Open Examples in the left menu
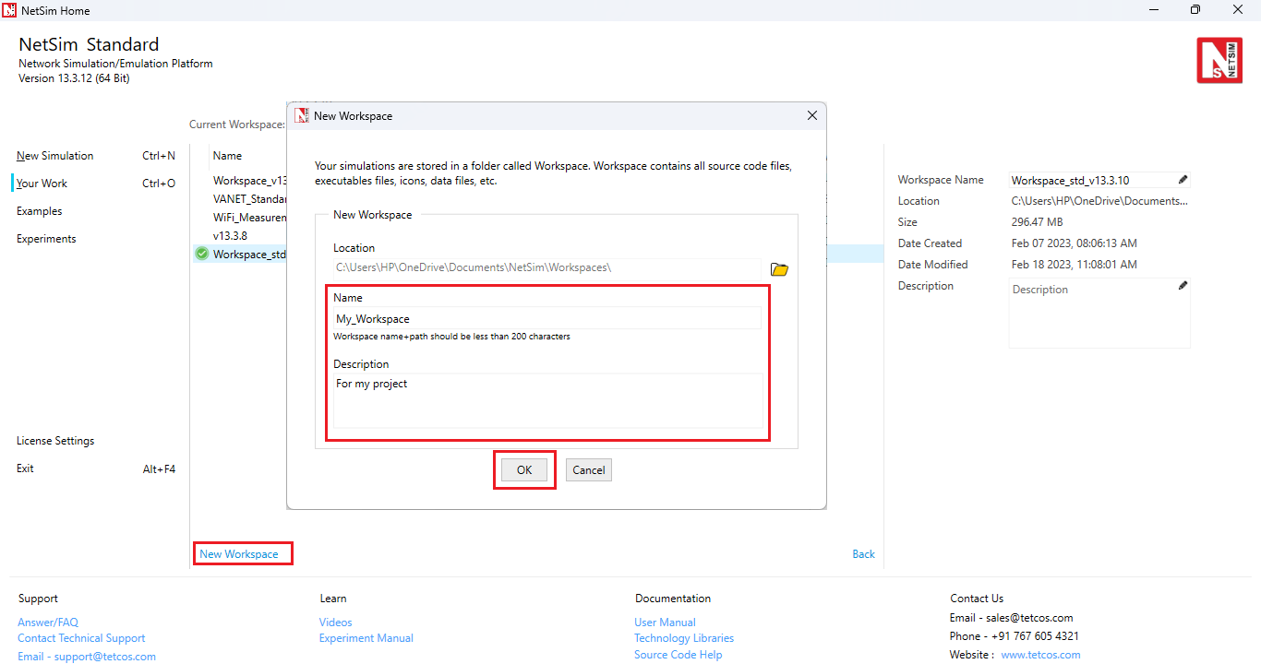 pyautogui.click(x=40, y=211)
